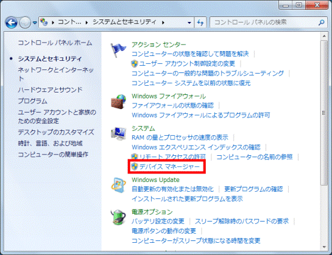Image resolution: width=332 pixels, height=255 pixels.
Task: Click コンピューターの状態を確認して問題を解決 link
Action: [x=190, y=54]
